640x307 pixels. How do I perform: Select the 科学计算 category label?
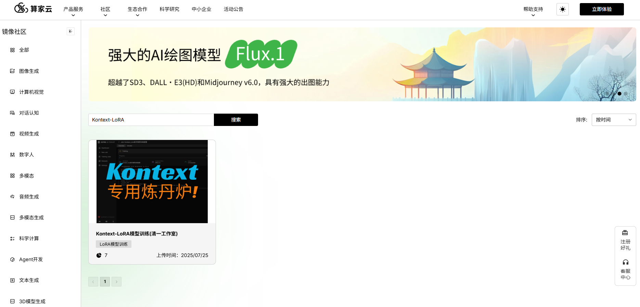[29, 239]
